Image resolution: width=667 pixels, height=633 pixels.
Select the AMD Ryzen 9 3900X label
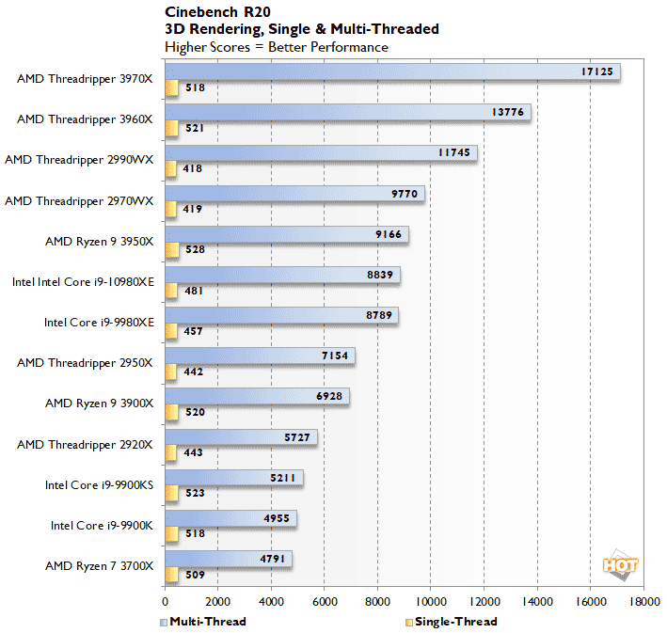[x=99, y=404]
